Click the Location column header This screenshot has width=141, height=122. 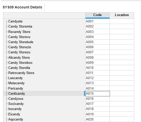pyautogui.click(x=122, y=16)
